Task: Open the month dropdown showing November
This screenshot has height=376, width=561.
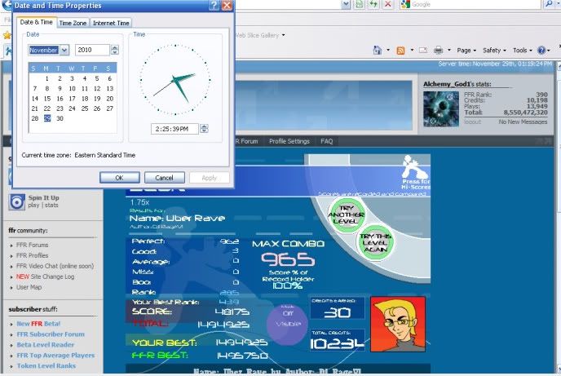Action: click(49, 50)
